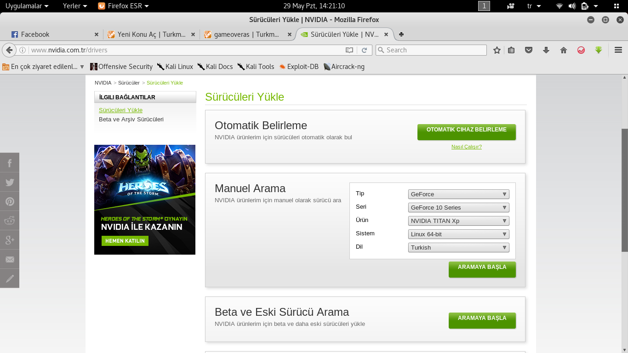Focus the Search input field

point(431,50)
